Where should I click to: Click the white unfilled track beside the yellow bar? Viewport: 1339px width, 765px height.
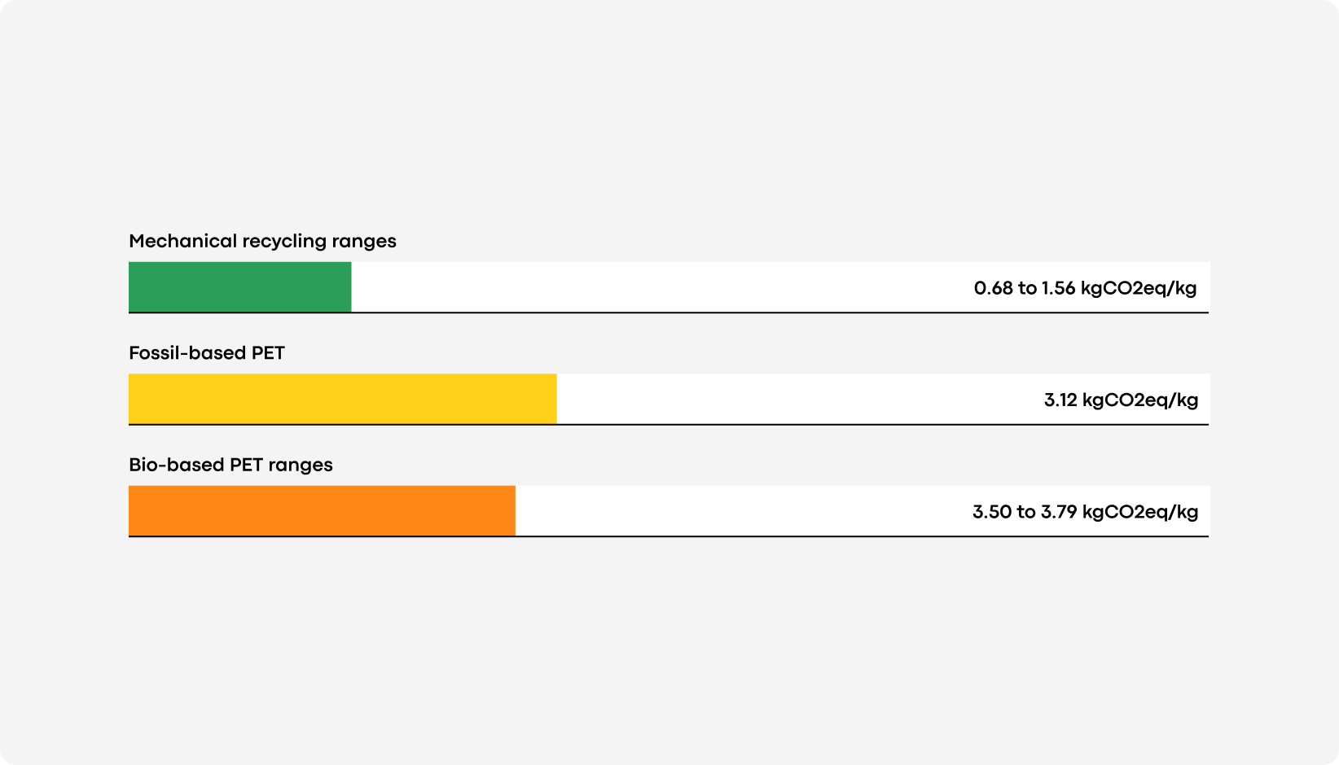coord(883,399)
